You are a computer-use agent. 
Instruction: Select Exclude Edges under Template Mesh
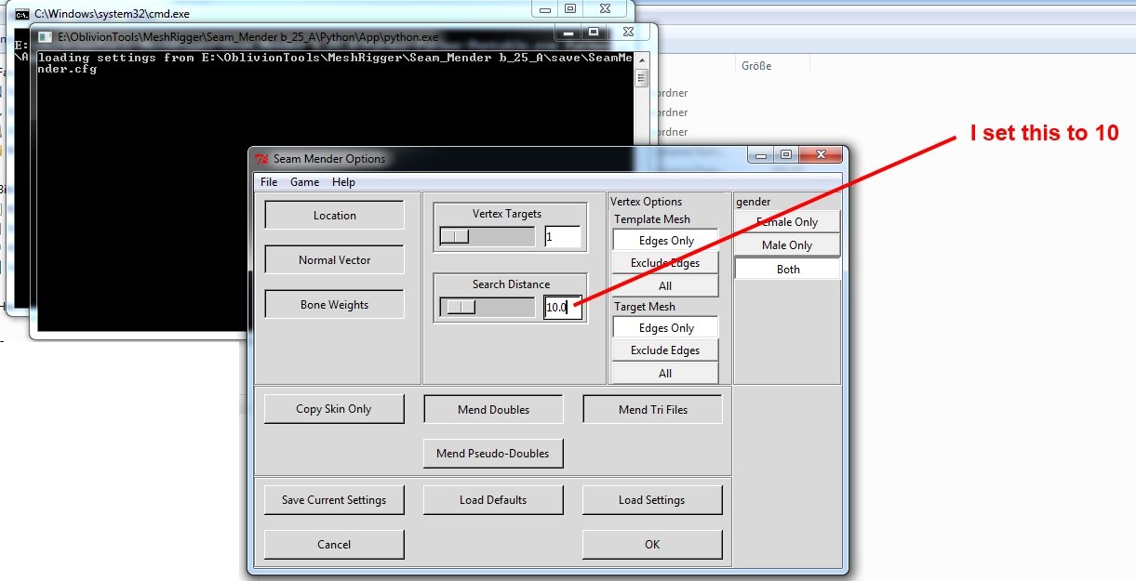[666, 262]
